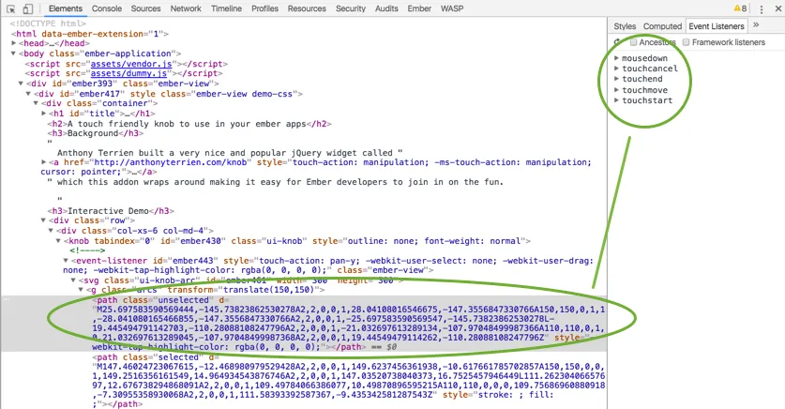Screen dimensions: 785x409
Task: Click the 'which this addon wraps' text node
Action: click(x=276, y=182)
